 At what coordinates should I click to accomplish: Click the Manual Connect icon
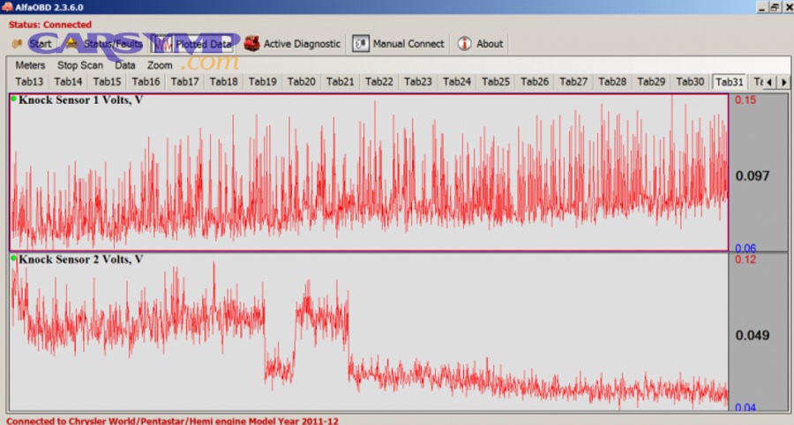click(361, 43)
